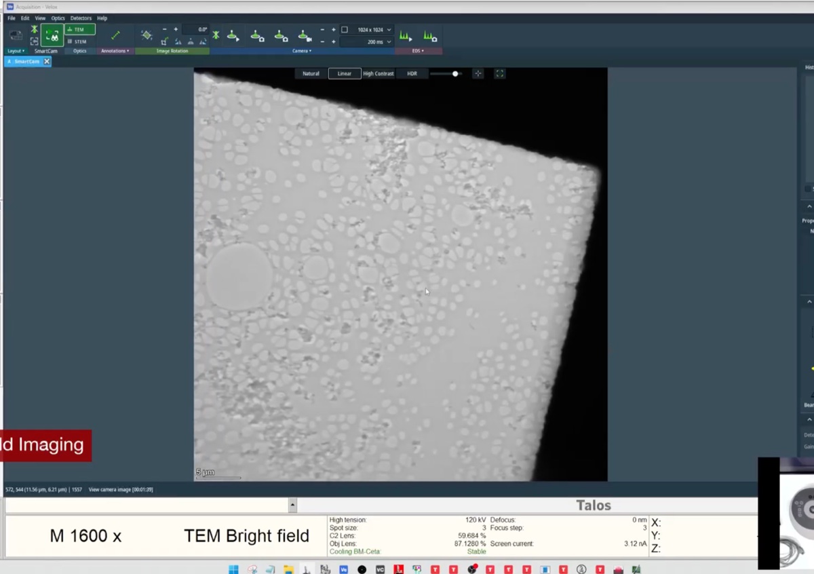Click the M 1600 x magnification readout
Image resolution: width=814 pixels, height=574 pixels.
coord(85,536)
